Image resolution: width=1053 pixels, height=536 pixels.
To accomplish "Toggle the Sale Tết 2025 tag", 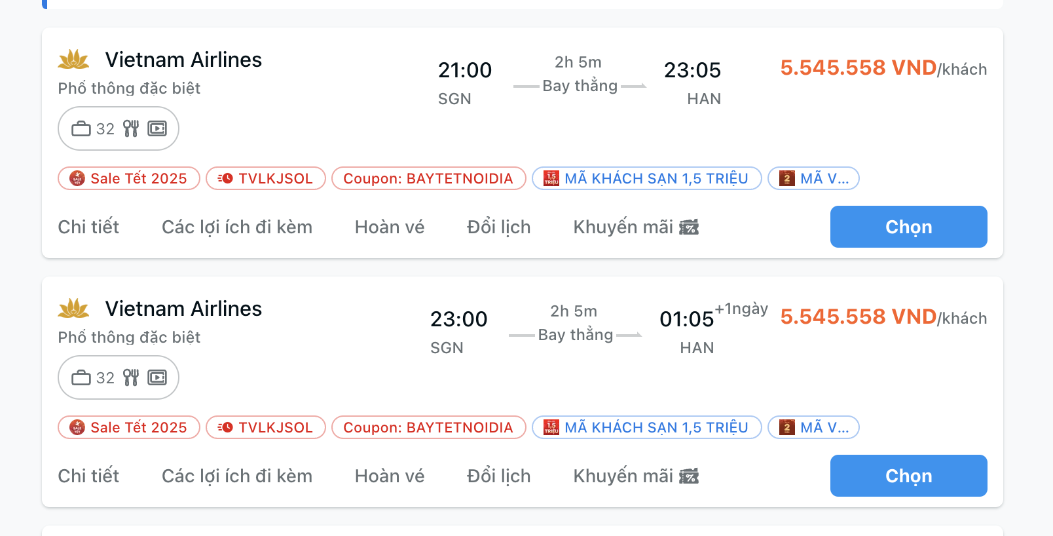I will pos(128,178).
